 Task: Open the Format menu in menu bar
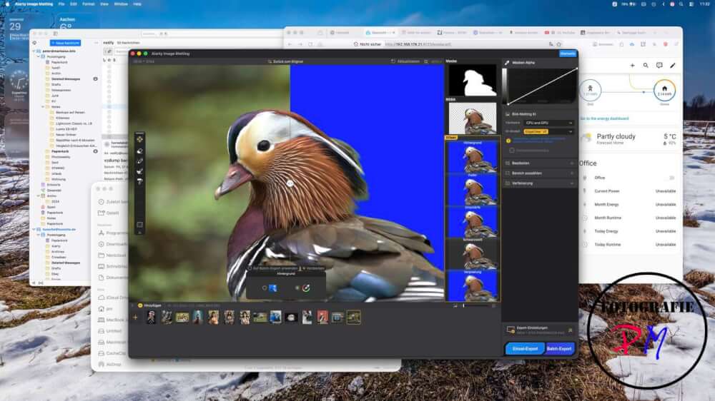[89, 4]
